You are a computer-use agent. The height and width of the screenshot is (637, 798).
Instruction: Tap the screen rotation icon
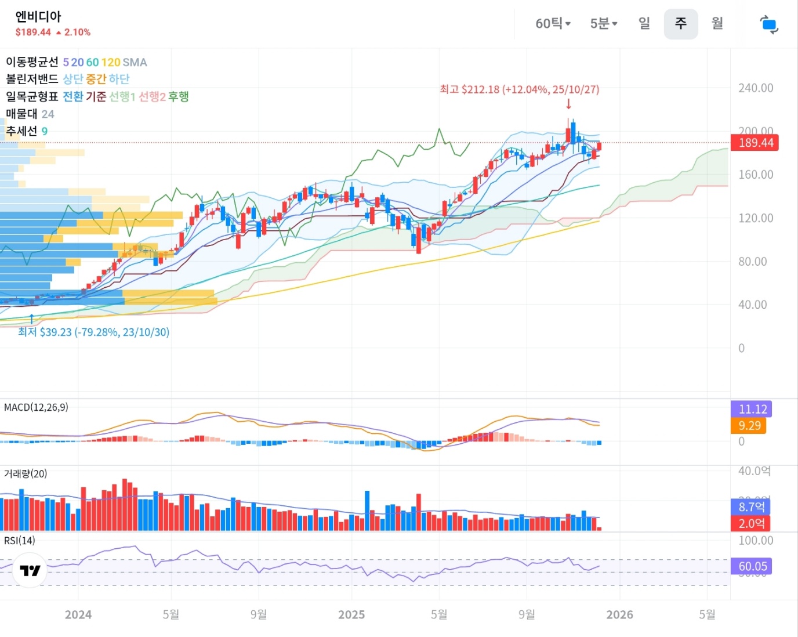click(769, 24)
